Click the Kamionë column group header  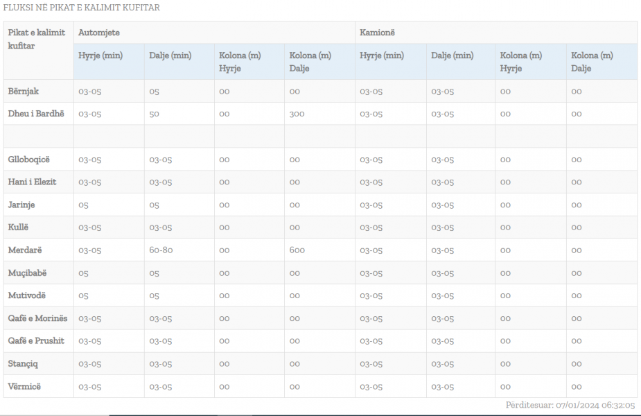click(378, 33)
